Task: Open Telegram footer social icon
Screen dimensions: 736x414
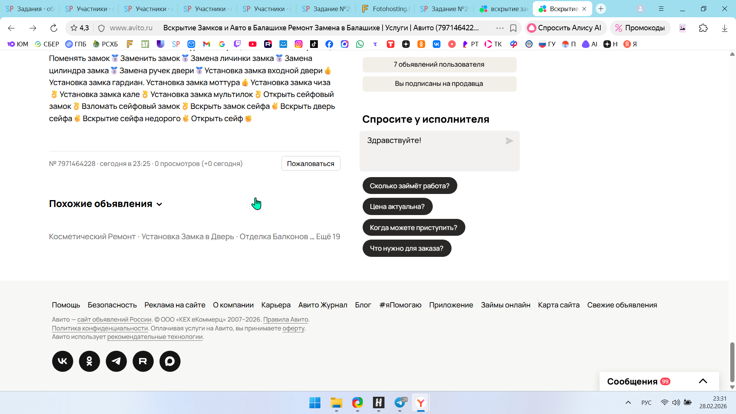Action: coord(116,361)
